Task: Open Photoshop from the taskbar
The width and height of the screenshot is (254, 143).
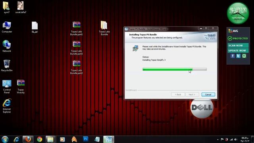Action: click(x=86, y=139)
